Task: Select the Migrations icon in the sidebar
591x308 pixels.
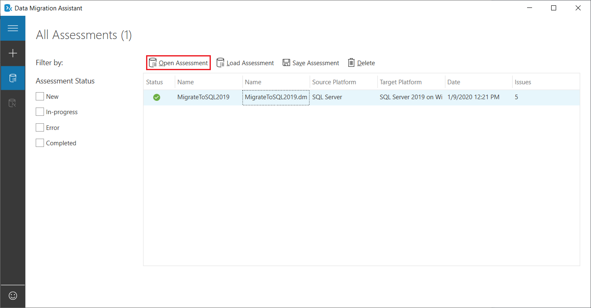Action: [13, 103]
